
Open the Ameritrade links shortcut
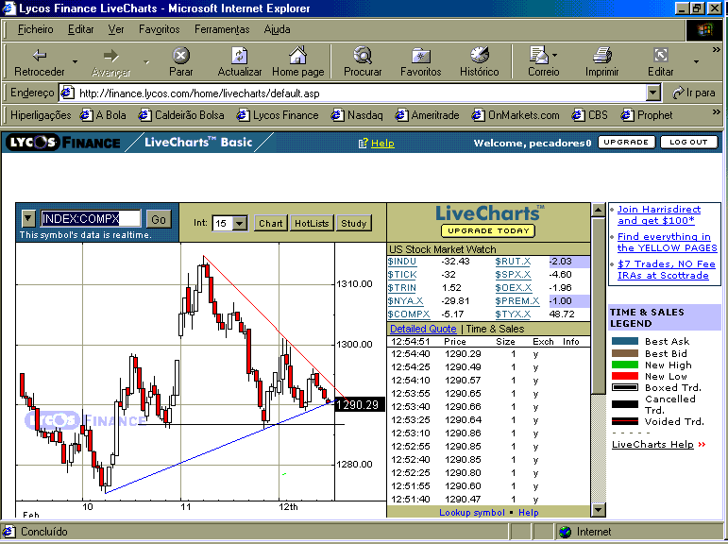pyautogui.click(x=427, y=114)
